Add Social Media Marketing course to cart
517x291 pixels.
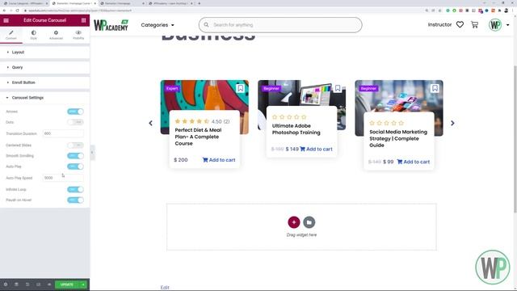[x=414, y=162]
